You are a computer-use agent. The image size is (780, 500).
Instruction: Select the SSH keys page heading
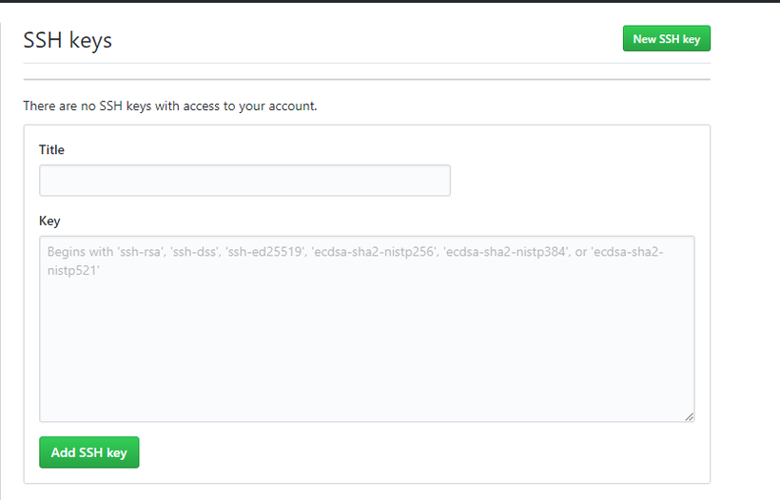pos(68,40)
